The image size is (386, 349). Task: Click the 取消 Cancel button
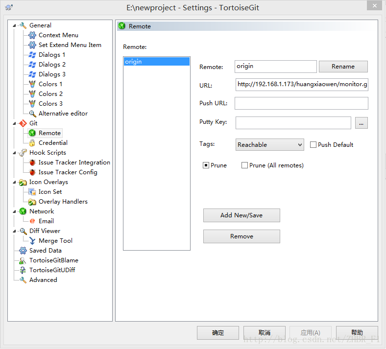(265, 333)
